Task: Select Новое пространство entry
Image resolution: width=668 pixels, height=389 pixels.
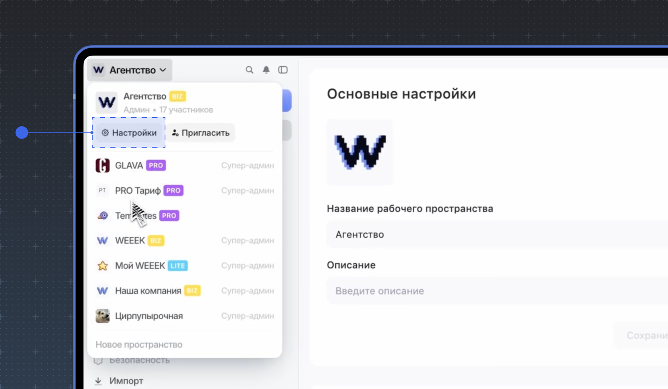Action: (139, 345)
